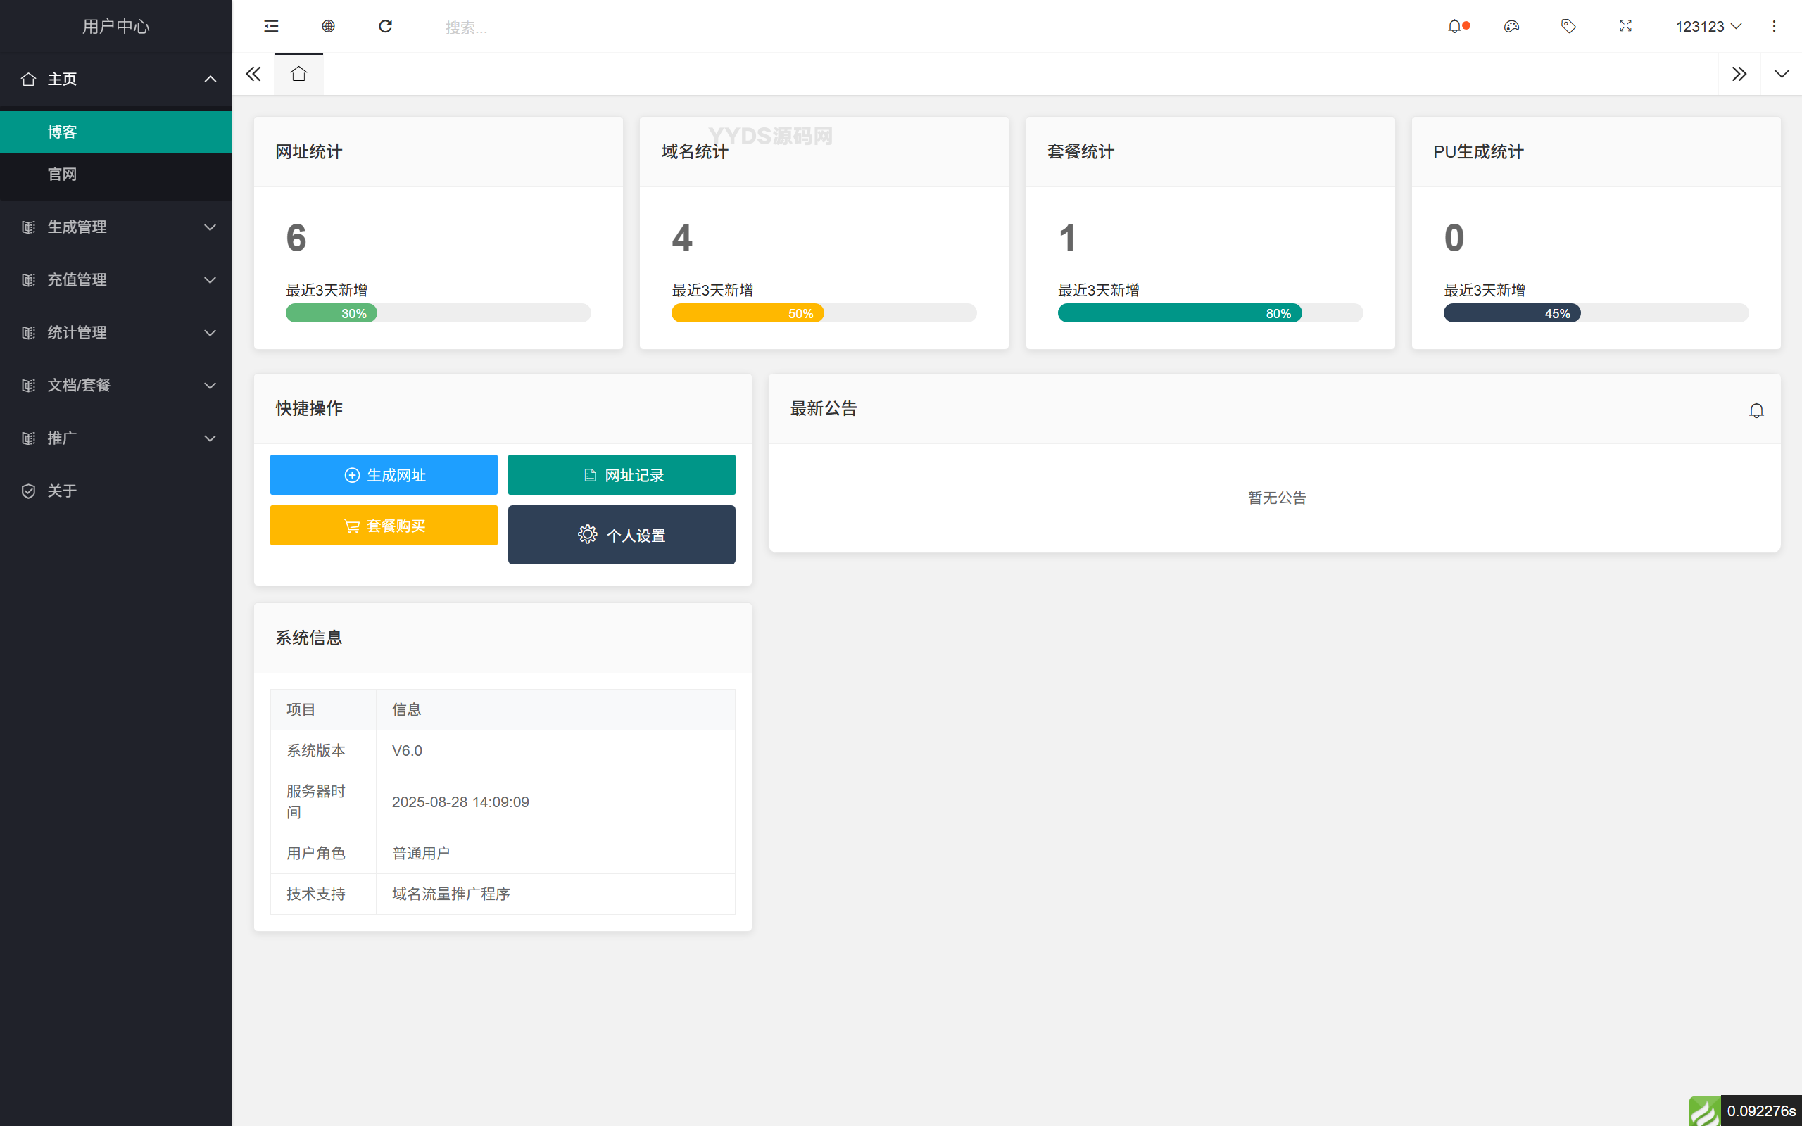
Task: Open the theme palette icon
Action: click(x=1511, y=27)
